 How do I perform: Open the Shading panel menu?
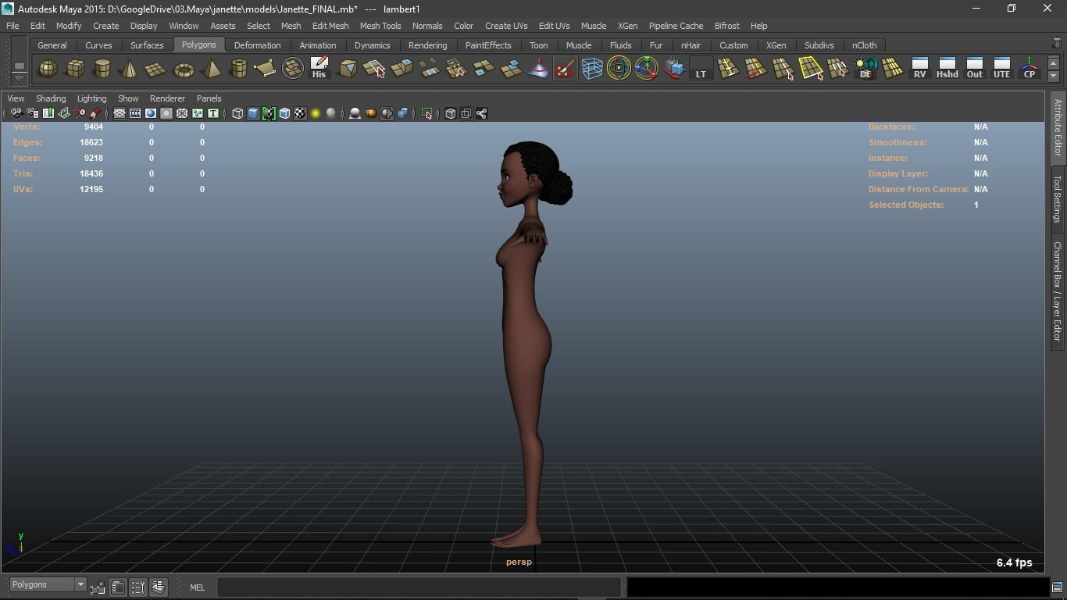[51, 98]
